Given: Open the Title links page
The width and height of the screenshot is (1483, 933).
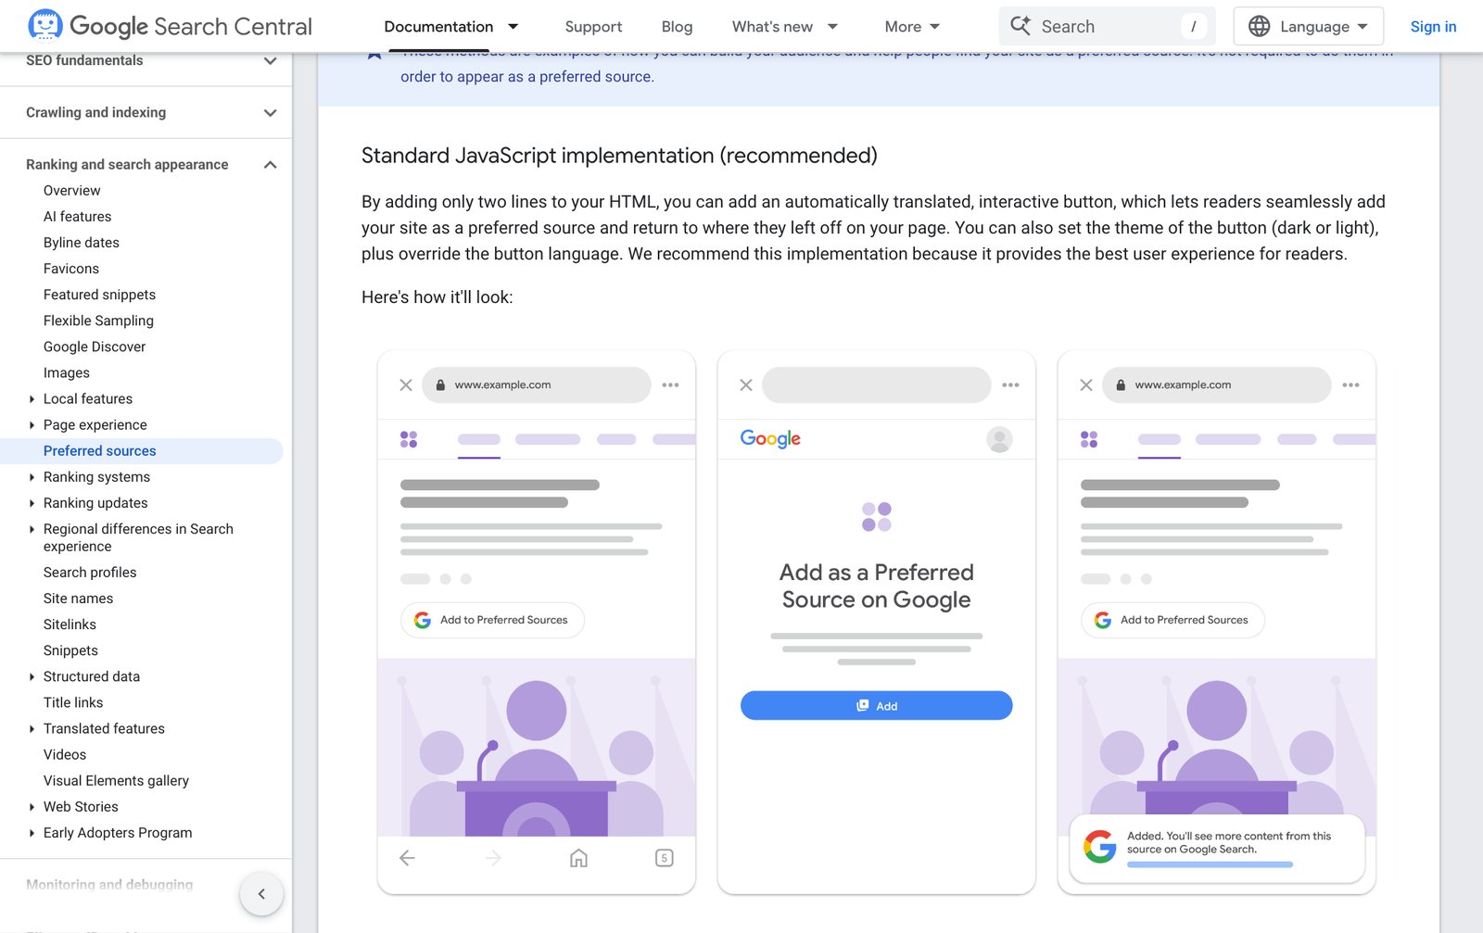Looking at the screenshot, I should (73, 703).
